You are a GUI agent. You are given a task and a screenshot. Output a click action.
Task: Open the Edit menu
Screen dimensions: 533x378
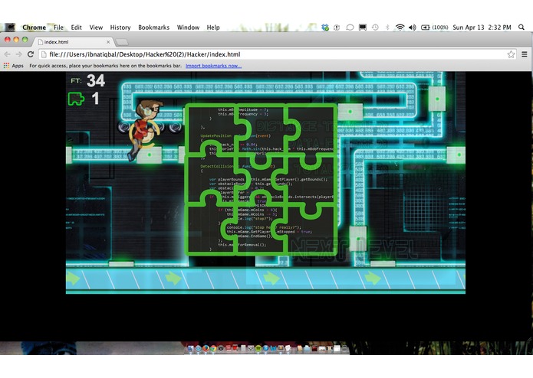click(76, 28)
